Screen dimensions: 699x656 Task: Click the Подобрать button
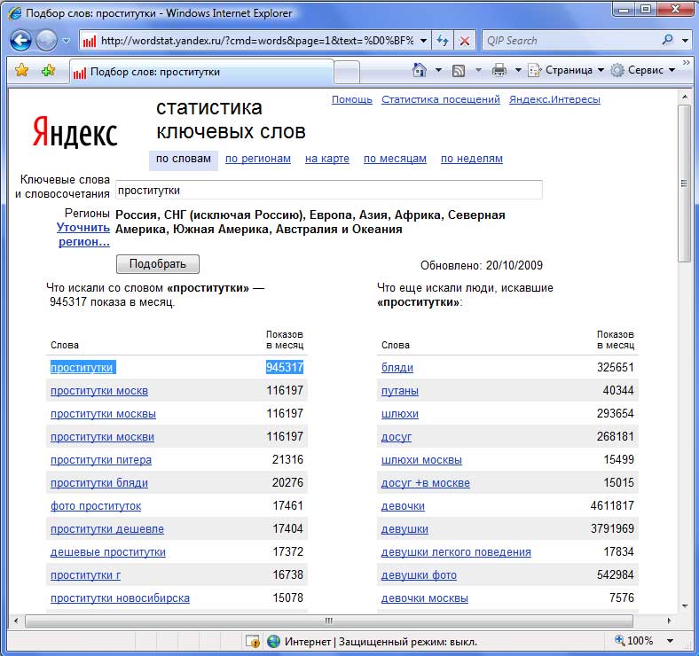click(157, 264)
